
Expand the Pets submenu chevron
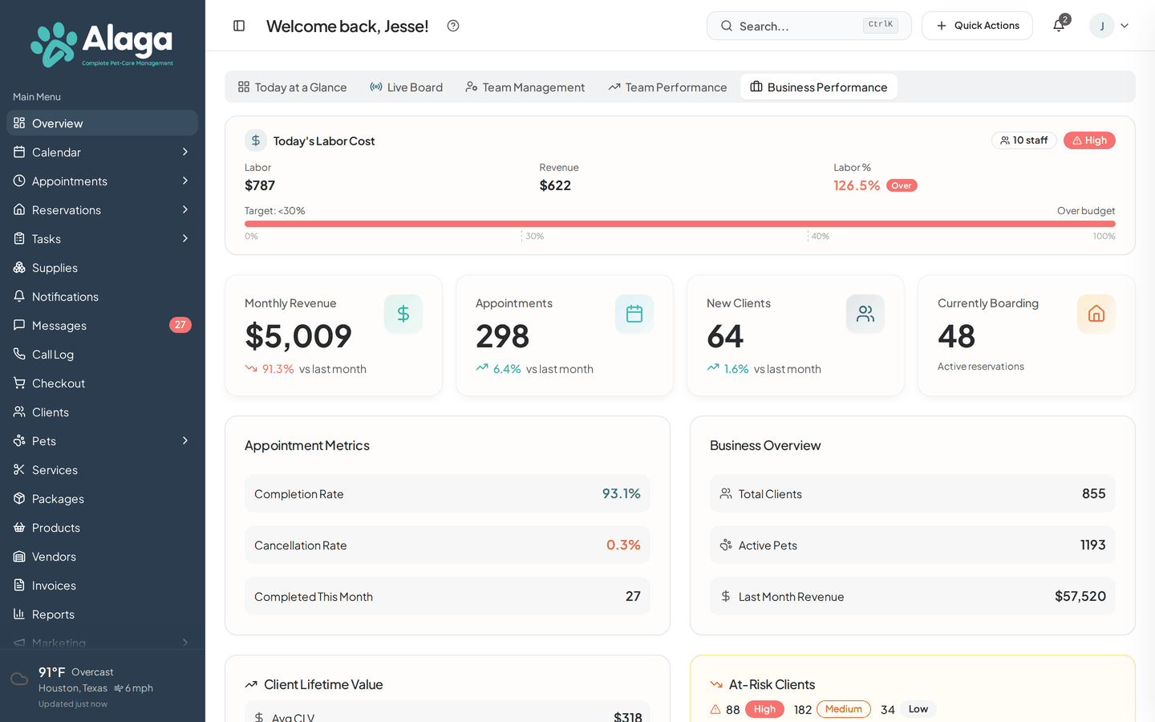185,441
